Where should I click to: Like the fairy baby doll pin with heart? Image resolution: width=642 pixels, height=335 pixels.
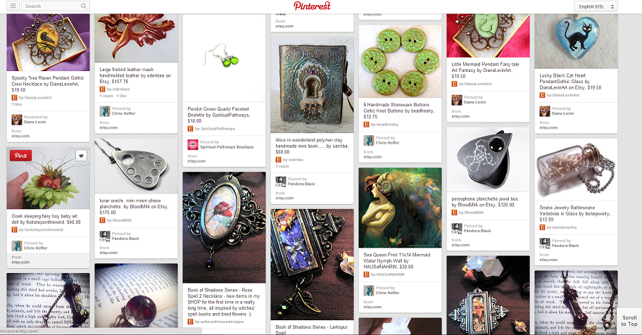[81, 156]
